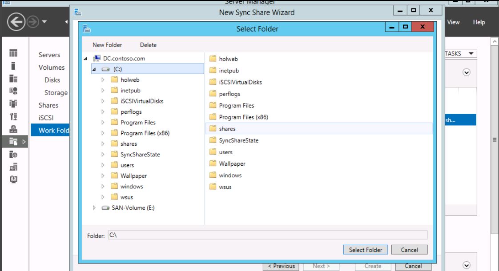Collapse the (C:) drive node
Screen dimensions: 499x271
pos(94,69)
